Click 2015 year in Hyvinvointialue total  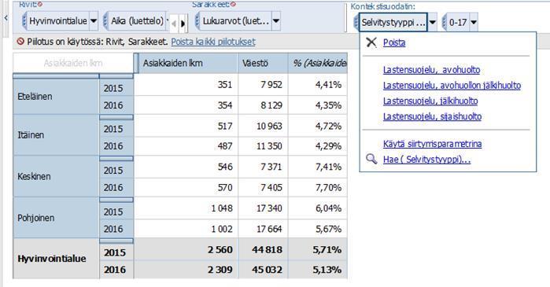point(116,252)
